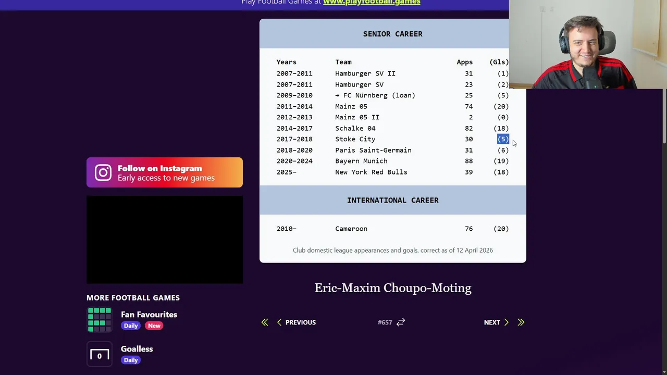Click the New York Red Bulls team name
This screenshot has width=667, height=375.
tap(371, 172)
